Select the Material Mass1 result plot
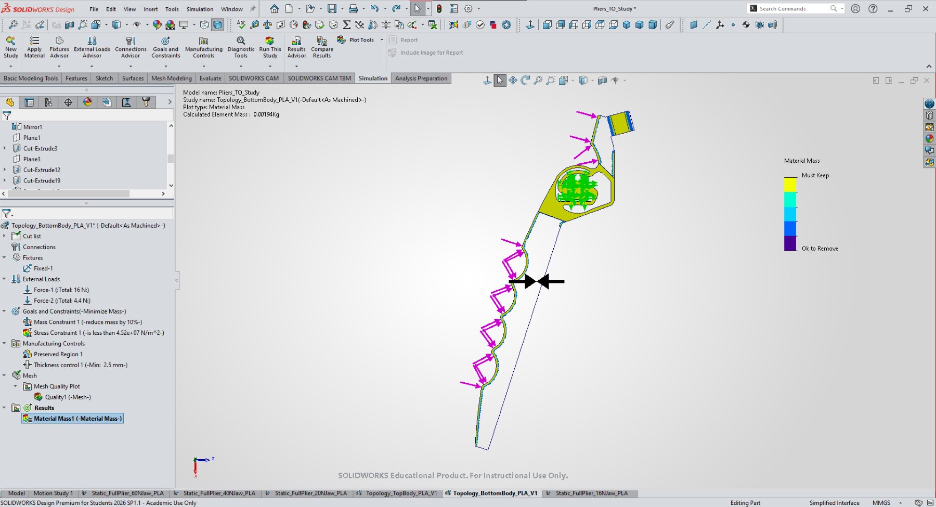Viewport: 936px width, 507px height. [72, 418]
